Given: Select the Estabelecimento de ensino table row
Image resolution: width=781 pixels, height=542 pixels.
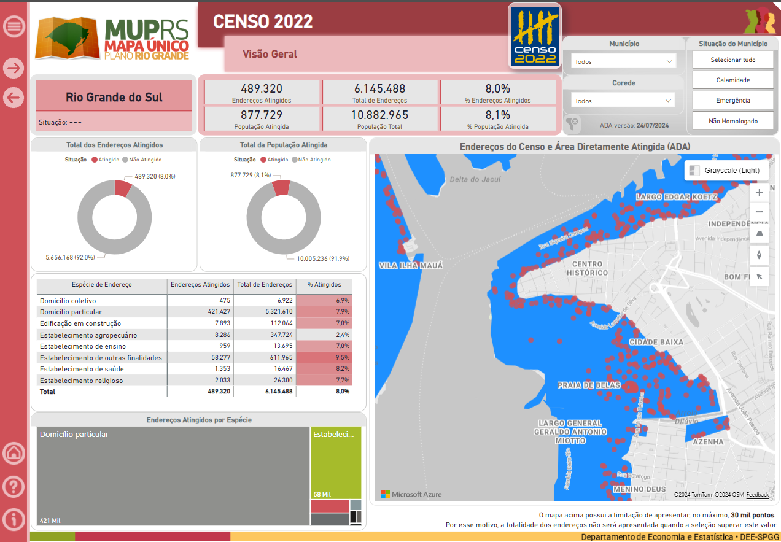Looking at the screenshot, I should pyautogui.click(x=194, y=346).
